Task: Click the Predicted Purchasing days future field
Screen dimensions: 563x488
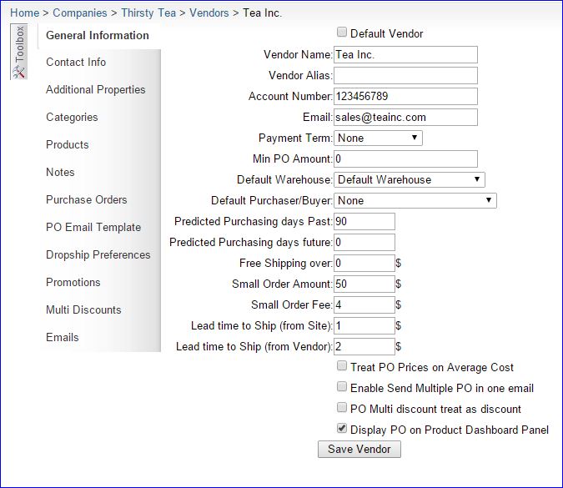Action: (x=364, y=242)
